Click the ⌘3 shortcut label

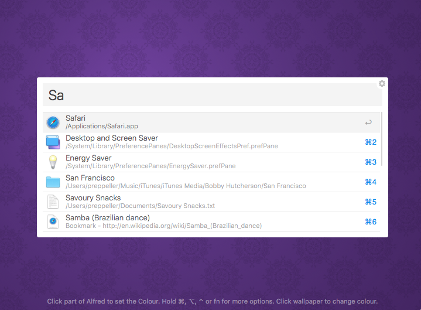[x=370, y=162]
